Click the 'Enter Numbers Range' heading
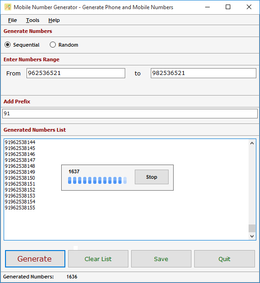The image size is (260, 283). 32,59
